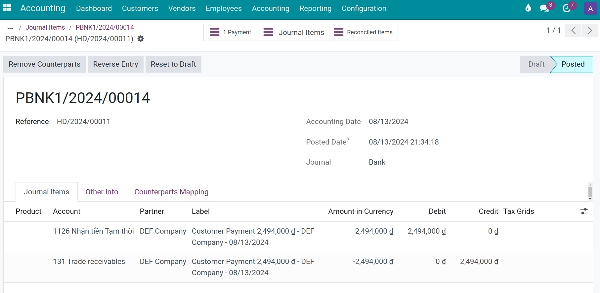The height and width of the screenshot is (293, 600).
Task: Click the Bank journal value
Action: pyautogui.click(x=377, y=162)
